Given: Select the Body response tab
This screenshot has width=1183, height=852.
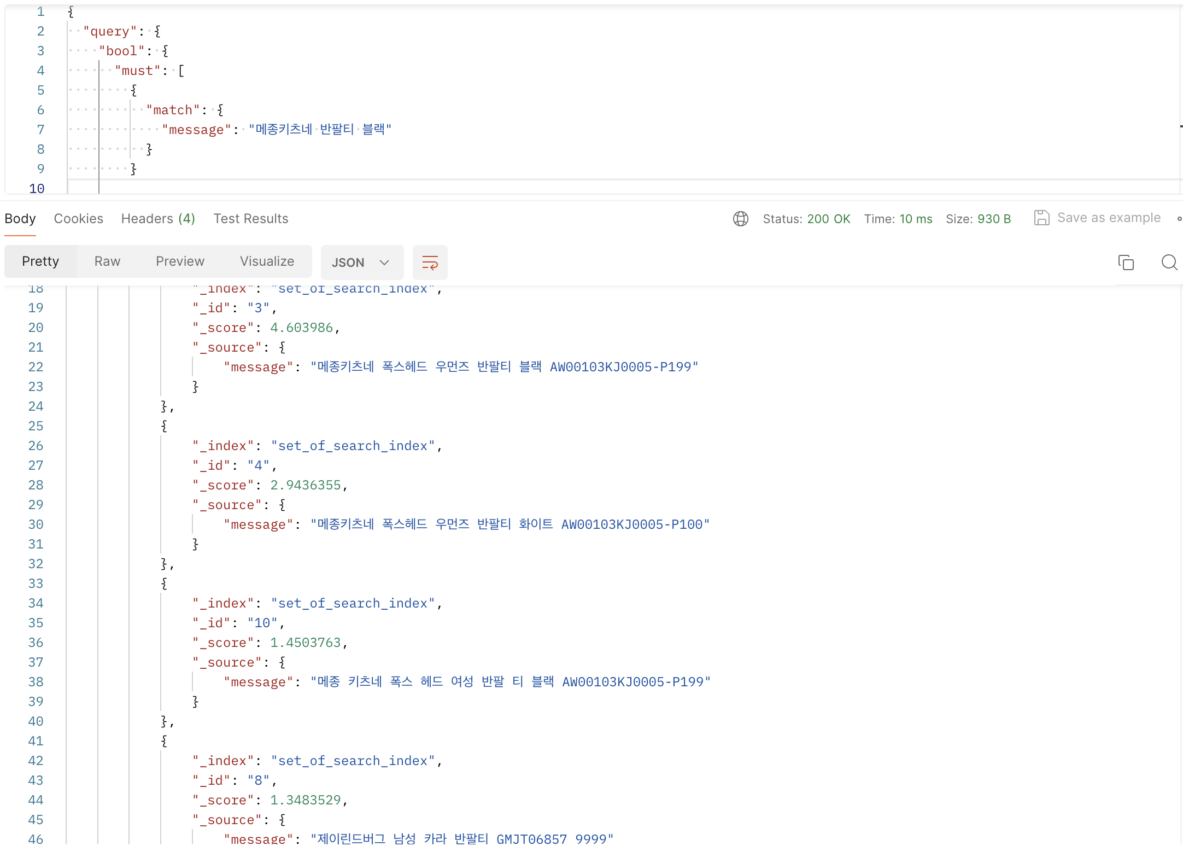Looking at the screenshot, I should [x=20, y=219].
